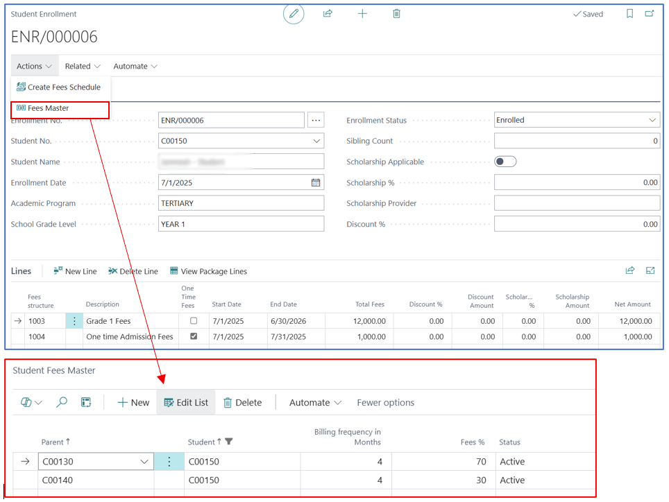
Task: Open the Enrollment Date calendar picker
Action: point(316,182)
